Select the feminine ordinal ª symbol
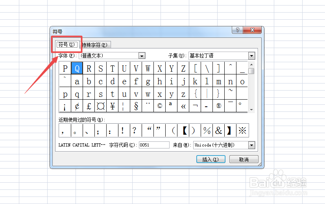The width and height of the screenshot is (325, 204). tap(172, 106)
